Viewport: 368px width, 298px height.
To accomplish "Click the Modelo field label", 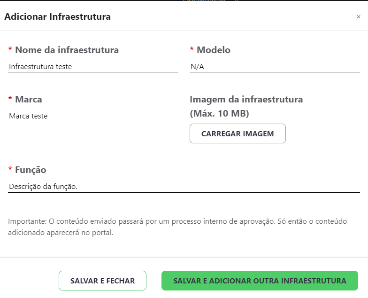I will 214,50.
